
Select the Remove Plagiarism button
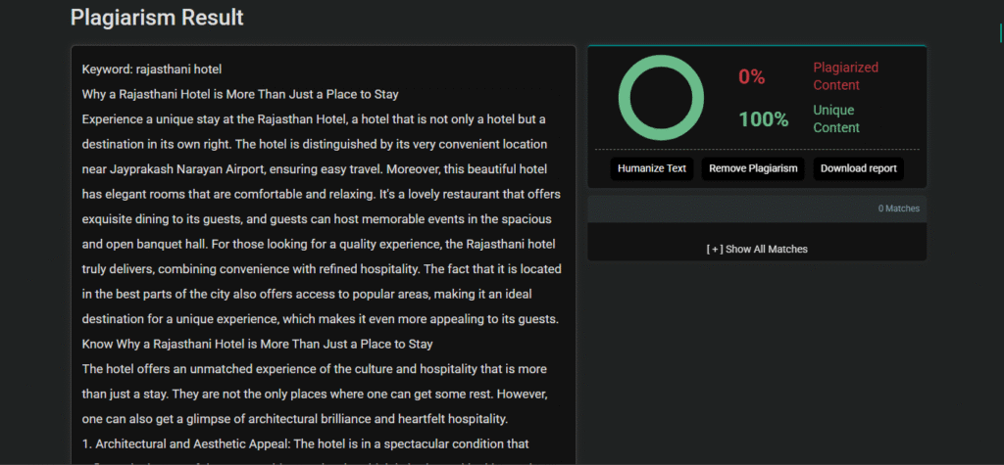(x=753, y=168)
